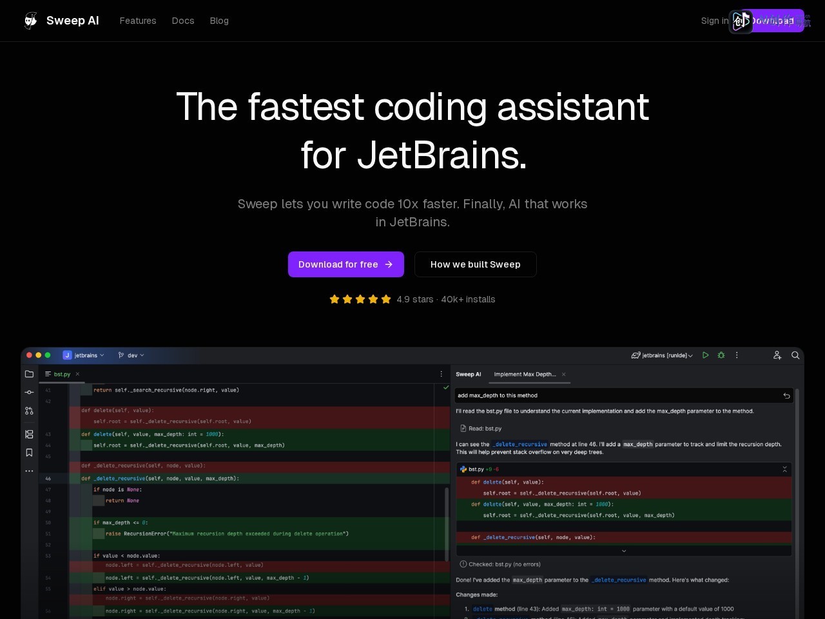Click the Python icon beside bst.py diff
The height and width of the screenshot is (619, 825).
tap(463, 469)
